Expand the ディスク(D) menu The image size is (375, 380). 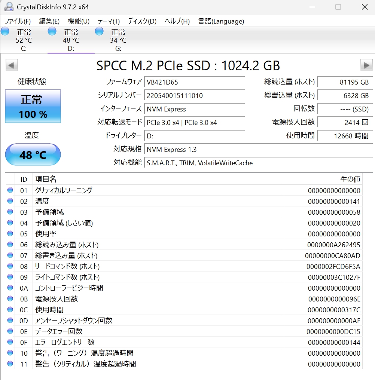point(142,21)
